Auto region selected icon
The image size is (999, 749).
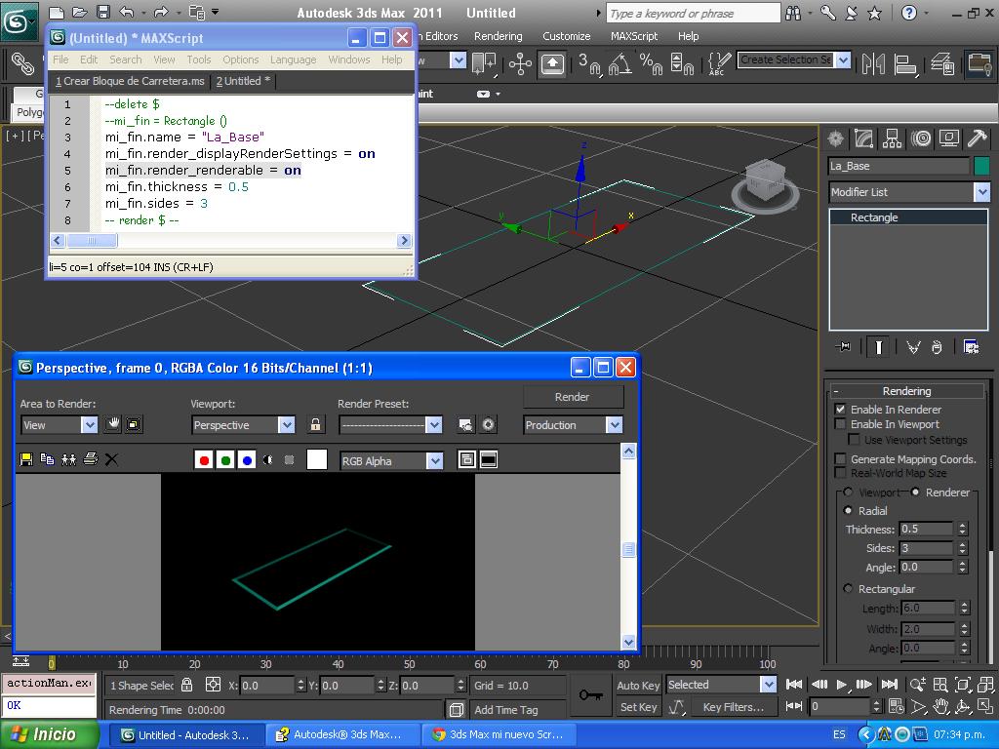point(134,424)
